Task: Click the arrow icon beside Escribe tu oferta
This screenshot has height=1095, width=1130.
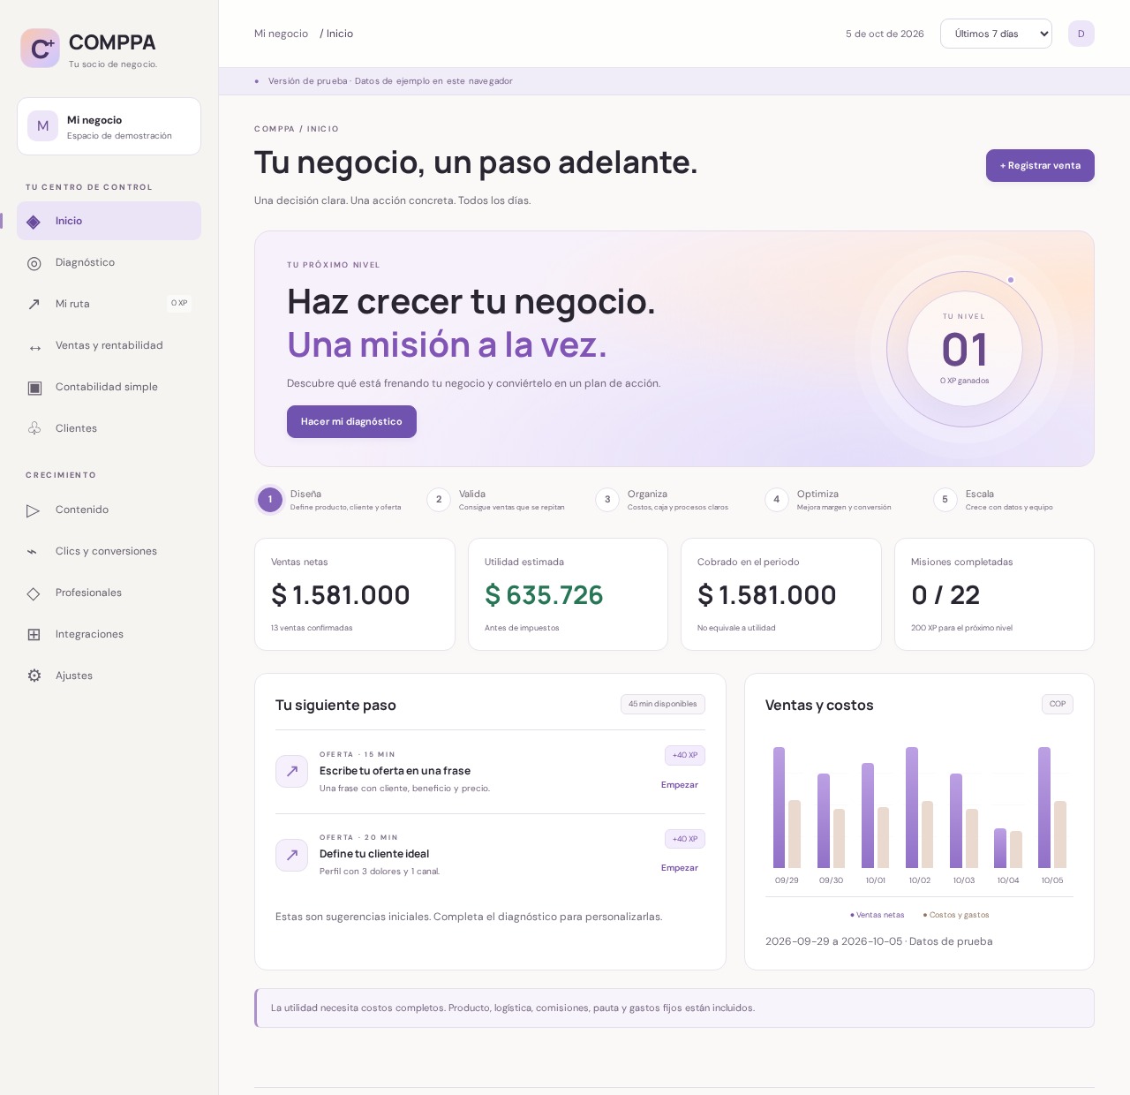Action: (x=291, y=771)
